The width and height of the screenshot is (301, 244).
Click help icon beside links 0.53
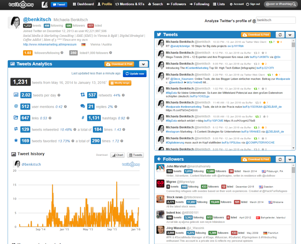tap(50, 118)
